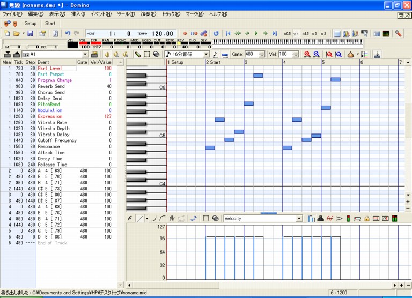Select the eraser in the velocity pane toolbar
The width and height of the screenshot is (412, 298).
click(x=216, y=219)
